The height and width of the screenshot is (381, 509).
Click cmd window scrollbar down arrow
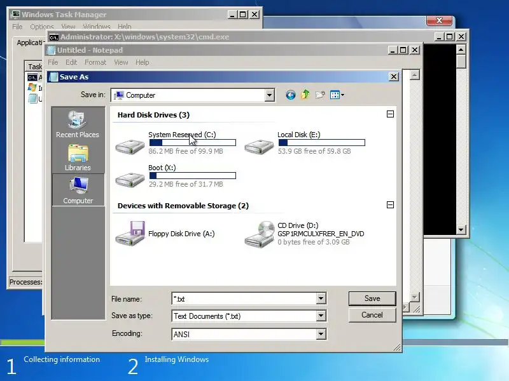(461, 230)
